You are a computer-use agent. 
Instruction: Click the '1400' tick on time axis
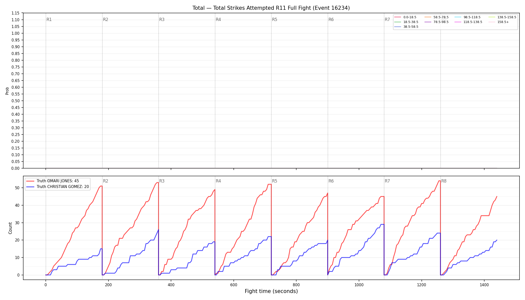click(x=484, y=285)
